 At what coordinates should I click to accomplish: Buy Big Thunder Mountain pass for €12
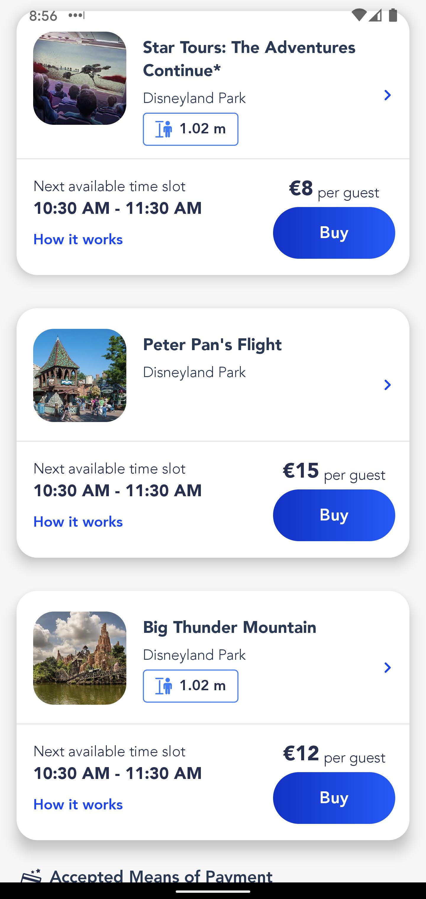point(334,798)
